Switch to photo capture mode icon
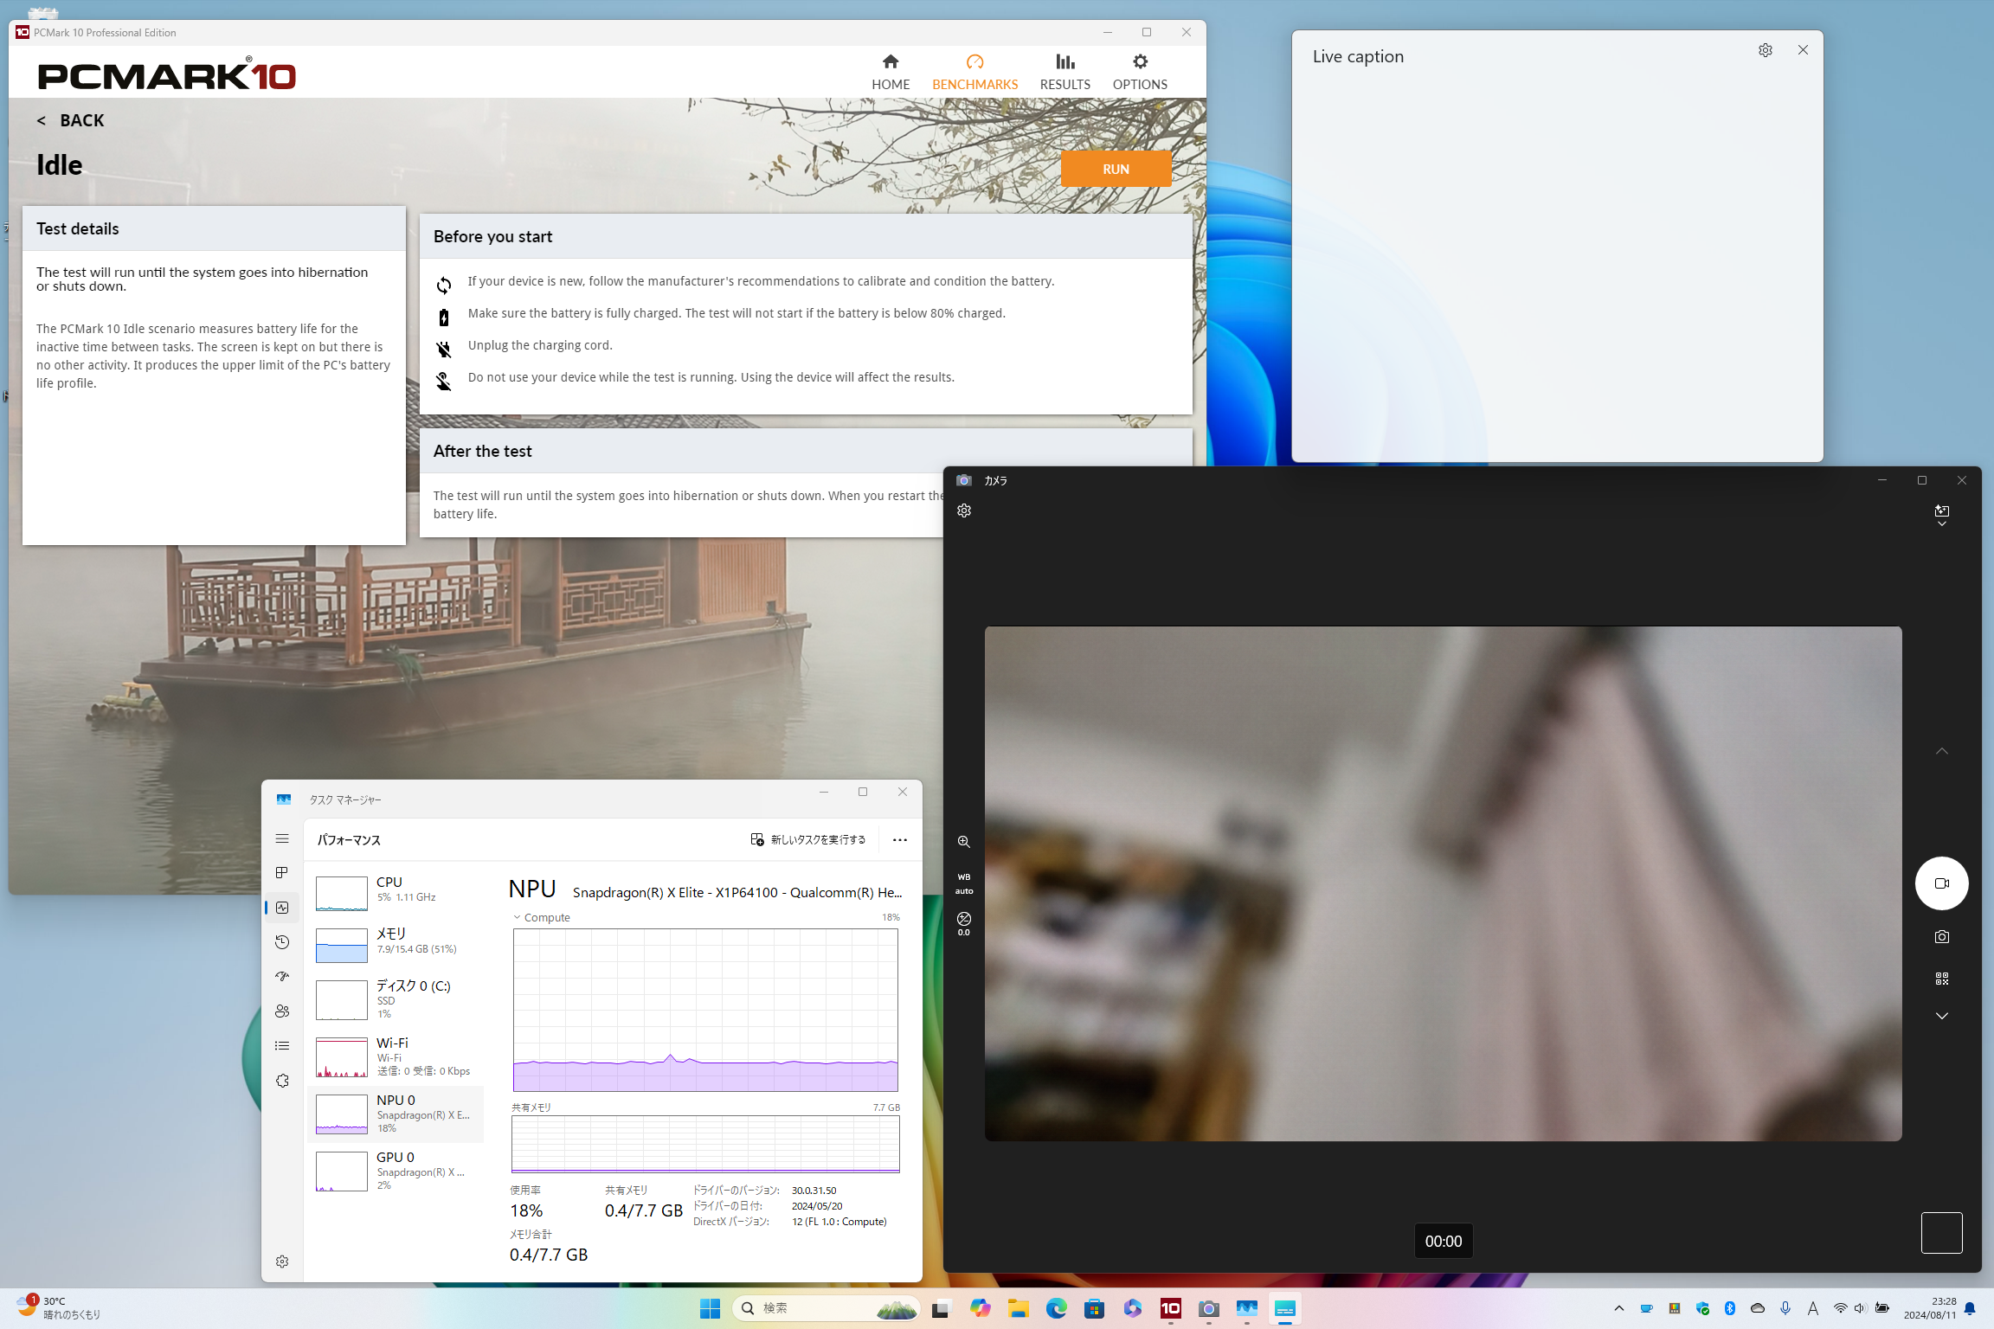Viewport: 1994px width, 1329px height. click(1941, 937)
